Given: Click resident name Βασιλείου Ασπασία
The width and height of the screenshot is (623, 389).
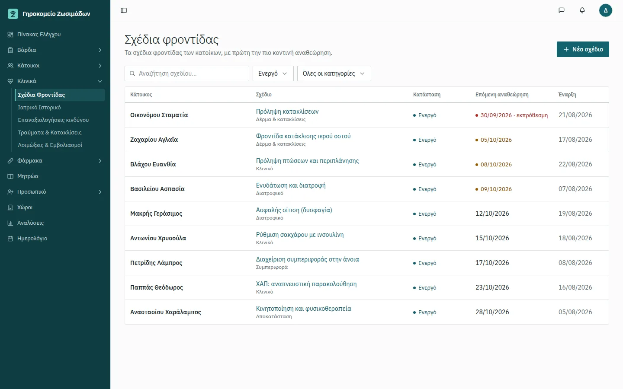Looking at the screenshot, I should point(157,189).
